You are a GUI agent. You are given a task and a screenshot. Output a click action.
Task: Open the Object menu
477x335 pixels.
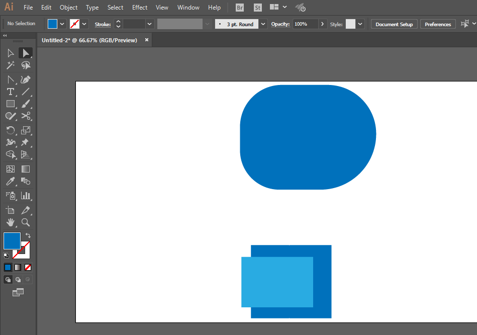(x=68, y=8)
